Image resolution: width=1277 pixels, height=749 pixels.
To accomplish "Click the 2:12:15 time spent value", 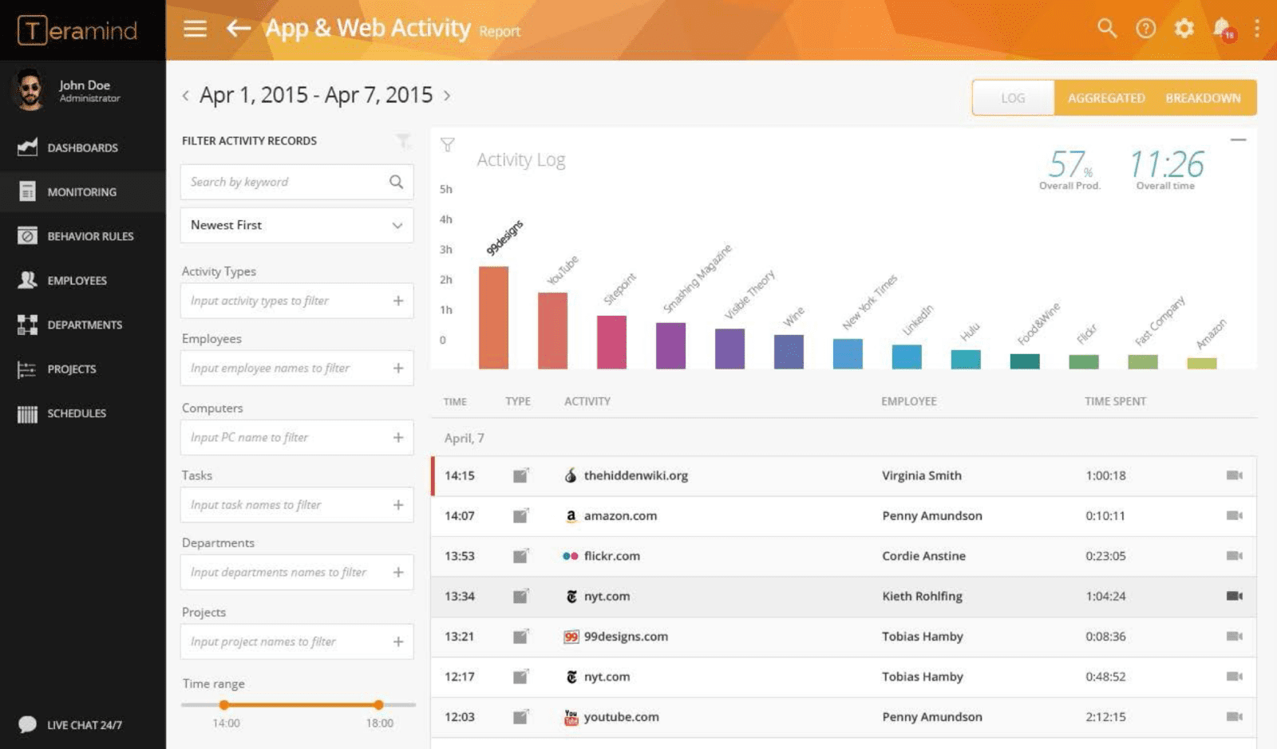I will point(1105,717).
